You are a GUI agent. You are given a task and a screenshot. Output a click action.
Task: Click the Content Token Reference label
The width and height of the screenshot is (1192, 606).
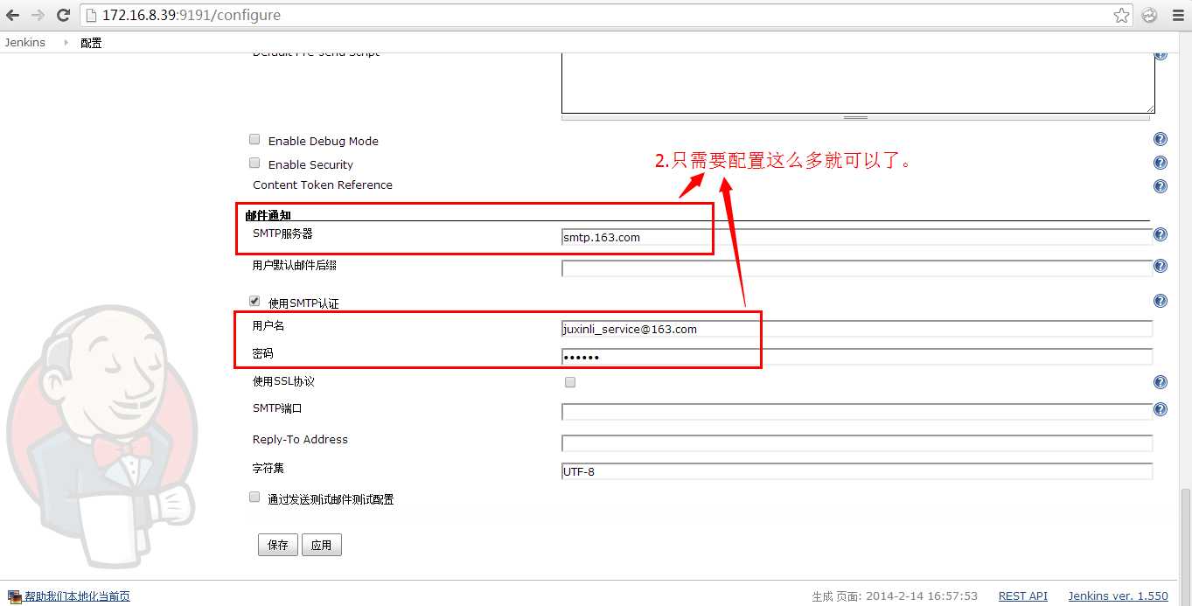[x=323, y=185]
